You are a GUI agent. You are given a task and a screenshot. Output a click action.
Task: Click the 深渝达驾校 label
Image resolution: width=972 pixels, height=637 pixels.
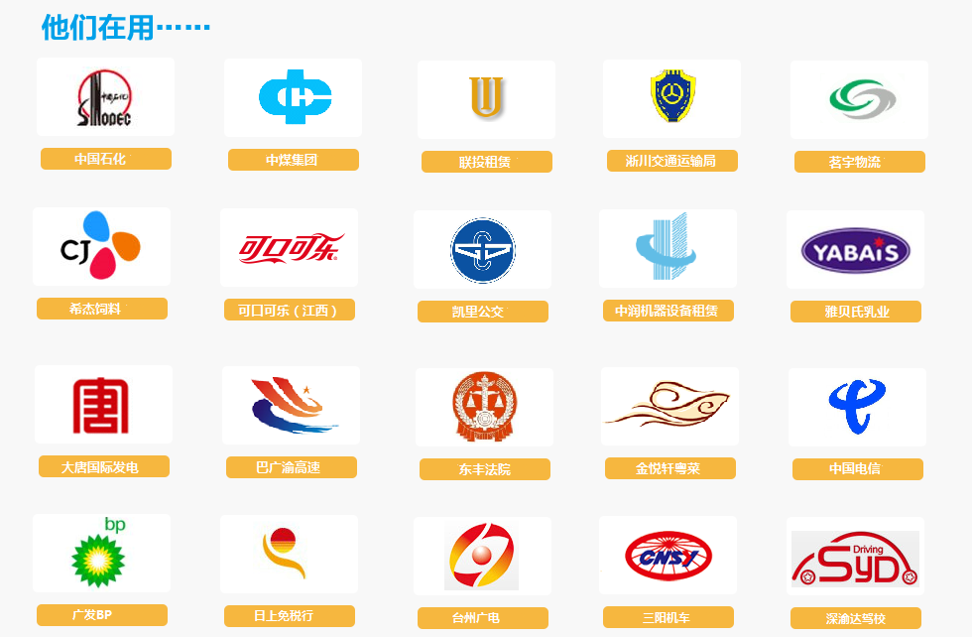(x=855, y=618)
